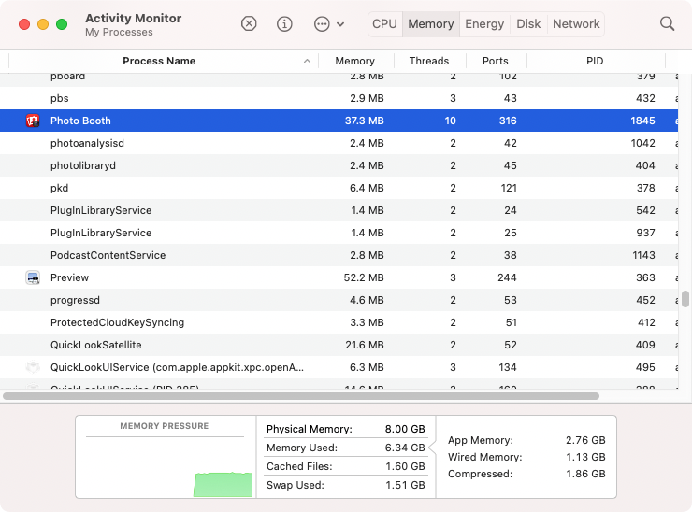
Task: Open the search magnifier icon
Action: [x=667, y=23]
